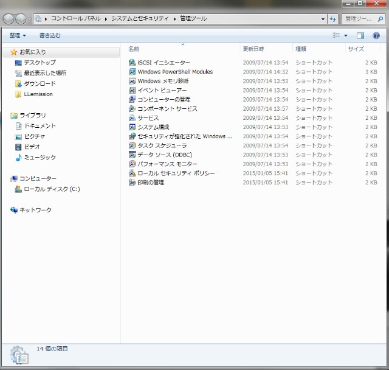Open LLemission folder in favorites
Image resolution: width=389 pixels, height=370 pixels.
pyautogui.click(x=38, y=94)
